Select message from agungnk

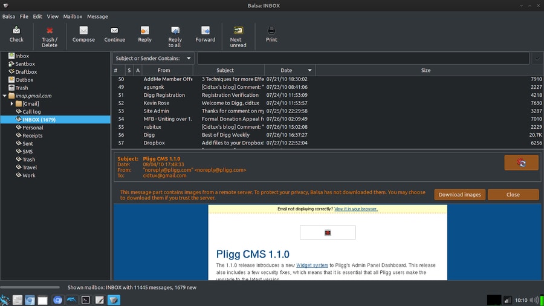(x=328, y=87)
